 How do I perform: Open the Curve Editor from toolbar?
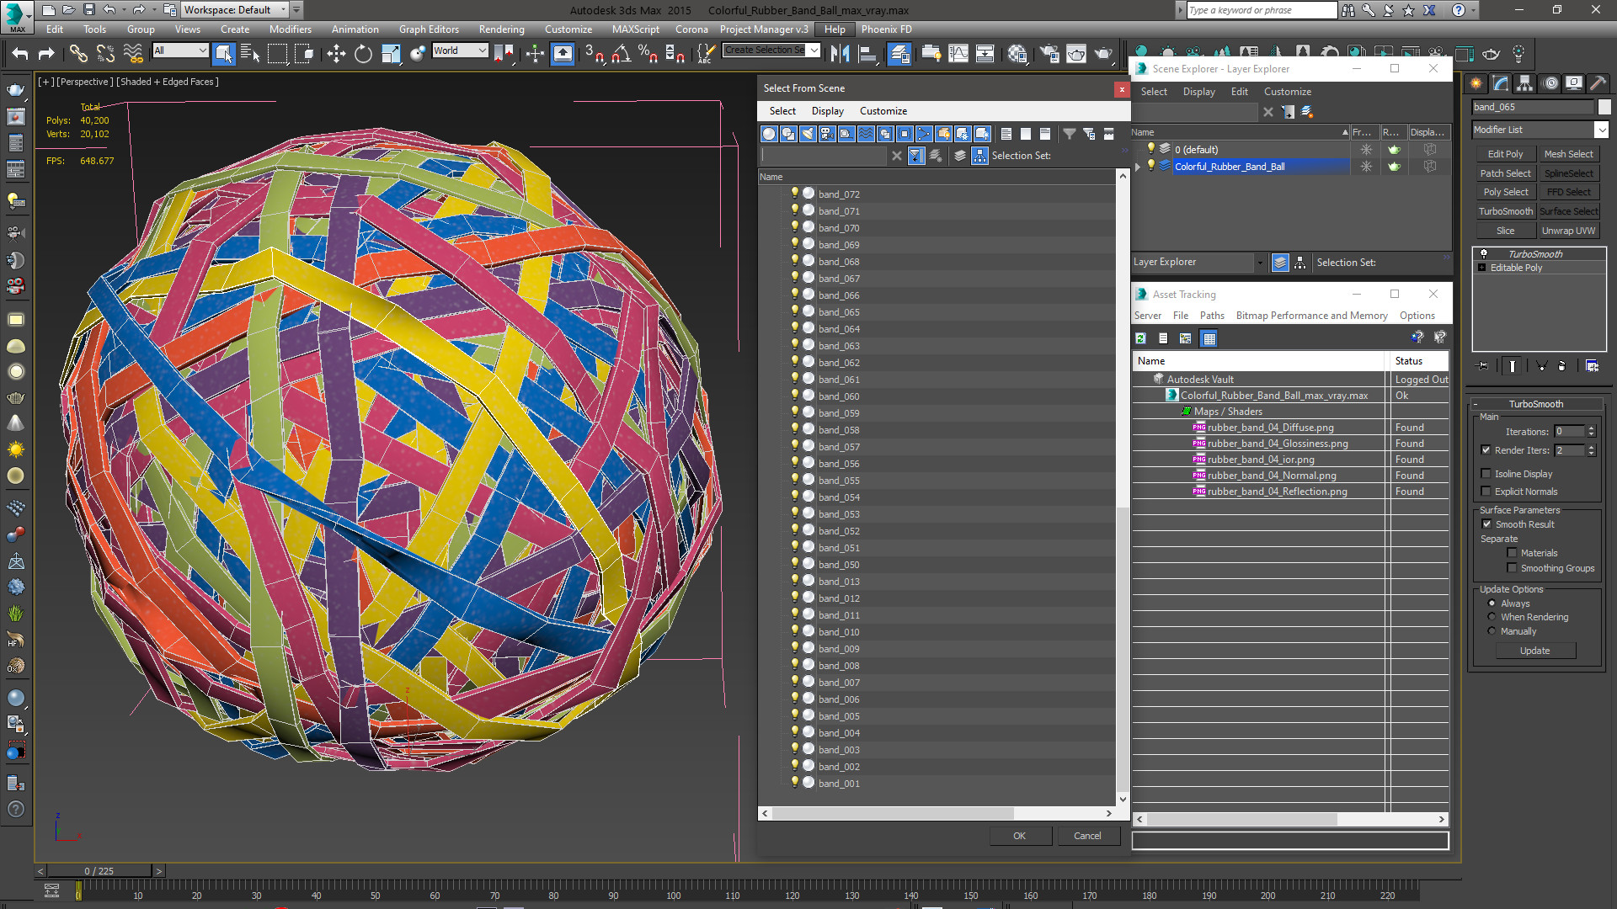pyautogui.click(x=958, y=54)
